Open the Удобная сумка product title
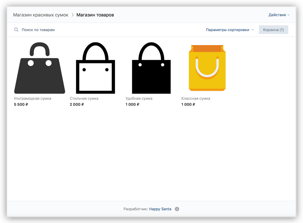This screenshot has width=303, height=223. pyautogui.click(x=139, y=98)
